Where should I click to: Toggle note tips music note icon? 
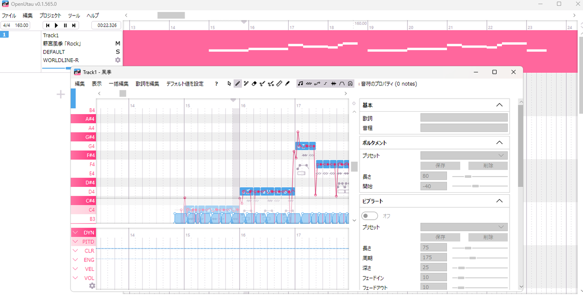point(301,84)
